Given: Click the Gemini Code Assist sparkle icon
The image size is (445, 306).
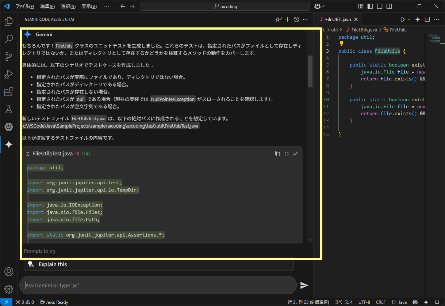Looking at the screenshot, I should pyautogui.click(x=9, y=144).
